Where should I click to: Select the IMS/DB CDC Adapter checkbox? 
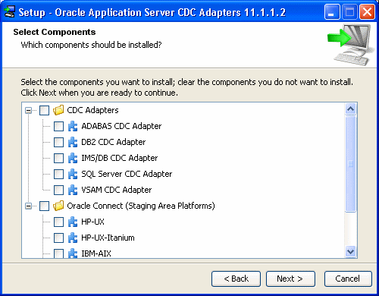[x=58, y=158]
